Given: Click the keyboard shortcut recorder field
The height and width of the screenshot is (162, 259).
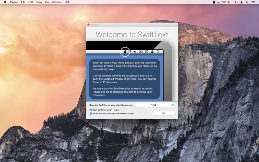Looking at the screenshot, I should [155, 105].
